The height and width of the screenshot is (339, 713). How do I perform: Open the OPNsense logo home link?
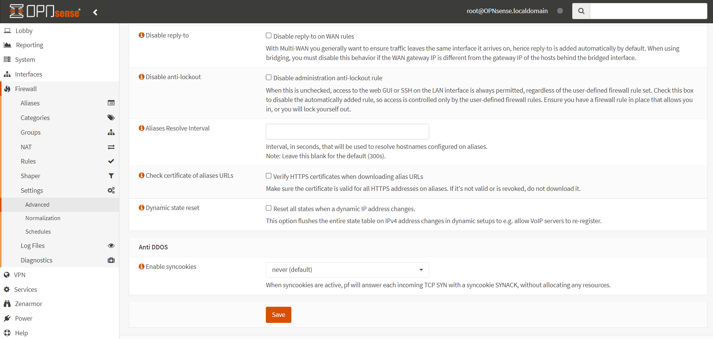coord(45,12)
